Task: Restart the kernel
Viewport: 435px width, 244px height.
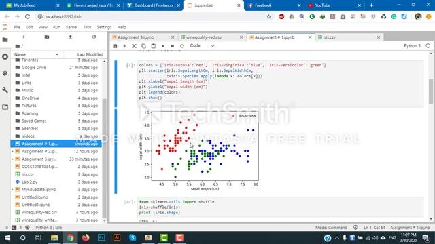Action: click(182, 46)
